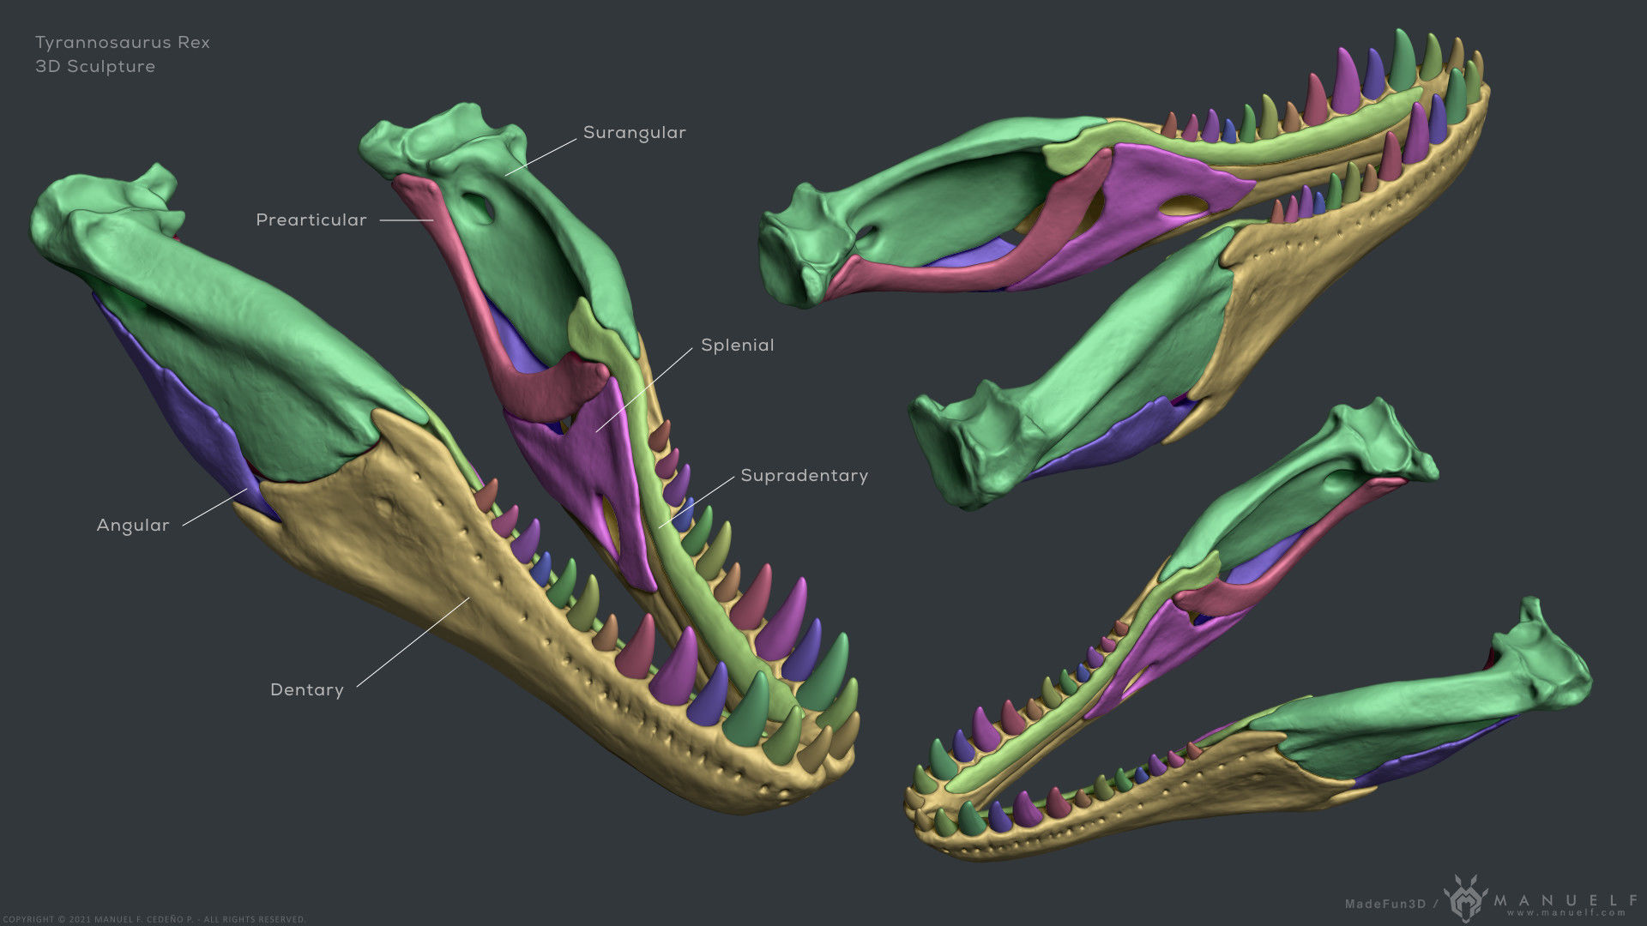Image resolution: width=1647 pixels, height=926 pixels.
Task: Click the 'Prearticular' label
Action: click(311, 220)
